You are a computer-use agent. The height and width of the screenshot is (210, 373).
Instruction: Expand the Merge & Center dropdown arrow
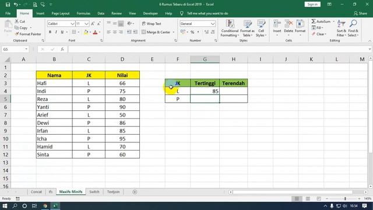(x=174, y=32)
